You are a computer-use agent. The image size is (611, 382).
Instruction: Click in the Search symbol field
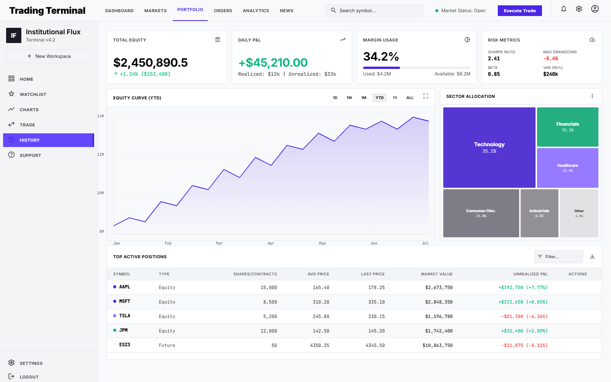(x=374, y=11)
